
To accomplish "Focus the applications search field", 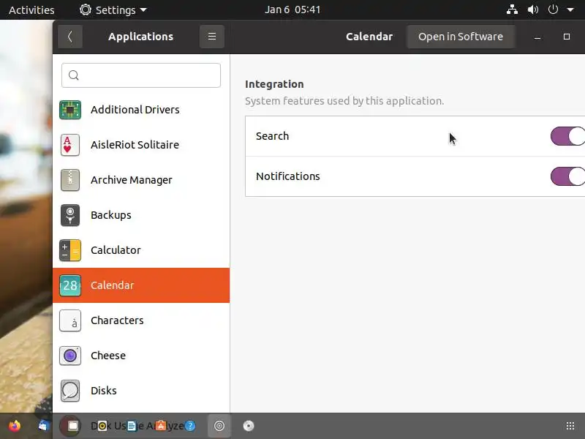I will [x=141, y=75].
